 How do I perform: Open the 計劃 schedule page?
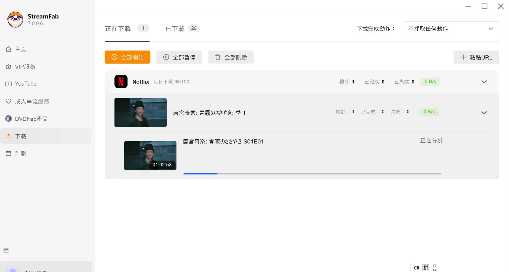(46, 154)
